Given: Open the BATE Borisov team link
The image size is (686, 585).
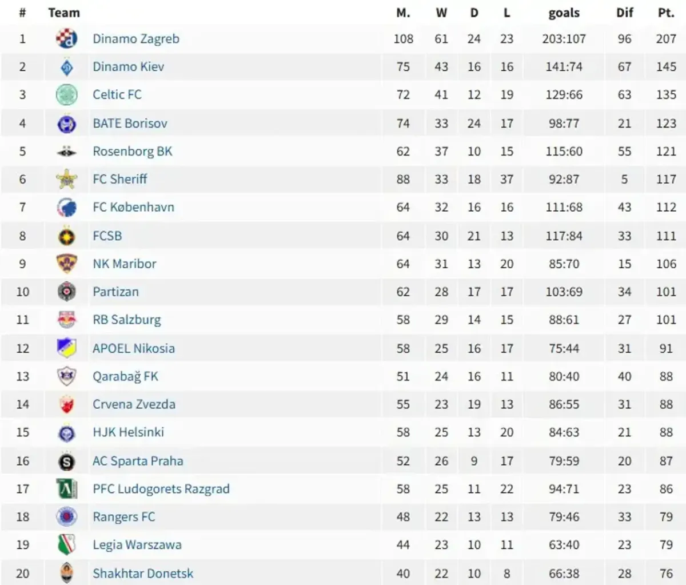Looking at the screenshot, I should [130, 123].
